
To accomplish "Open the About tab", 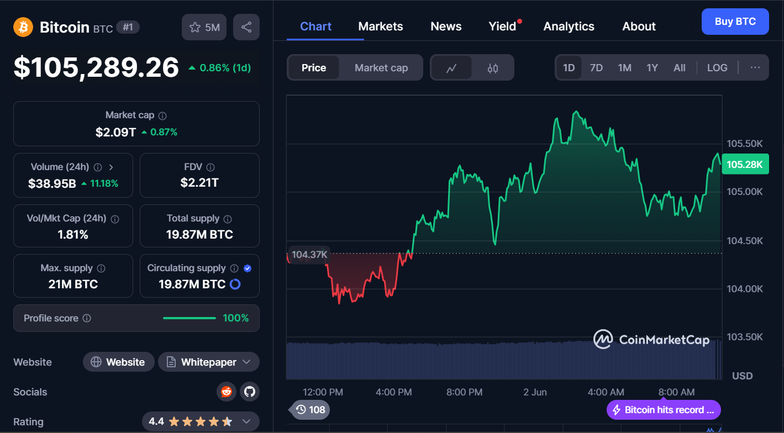I will coord(639,27).
